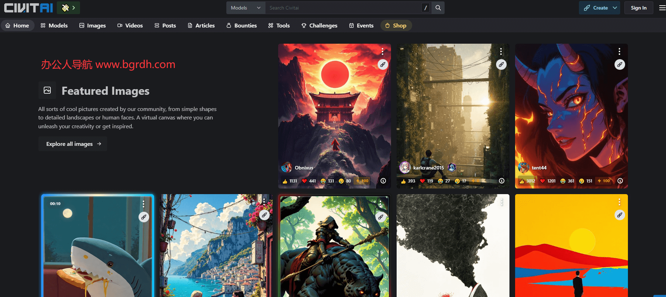The image size is (666, 297).
Task: Expand the Create button dropdown
Action: [x=615, y=8]
